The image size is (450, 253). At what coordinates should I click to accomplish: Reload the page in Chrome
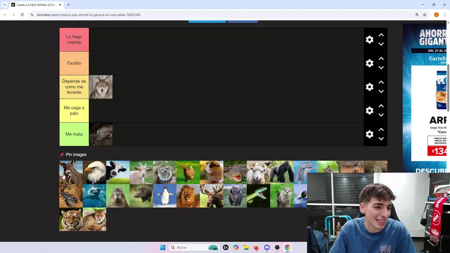point(22,15)
